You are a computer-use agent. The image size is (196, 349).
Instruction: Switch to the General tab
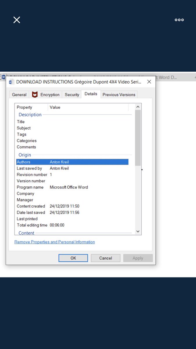(19, 95)
